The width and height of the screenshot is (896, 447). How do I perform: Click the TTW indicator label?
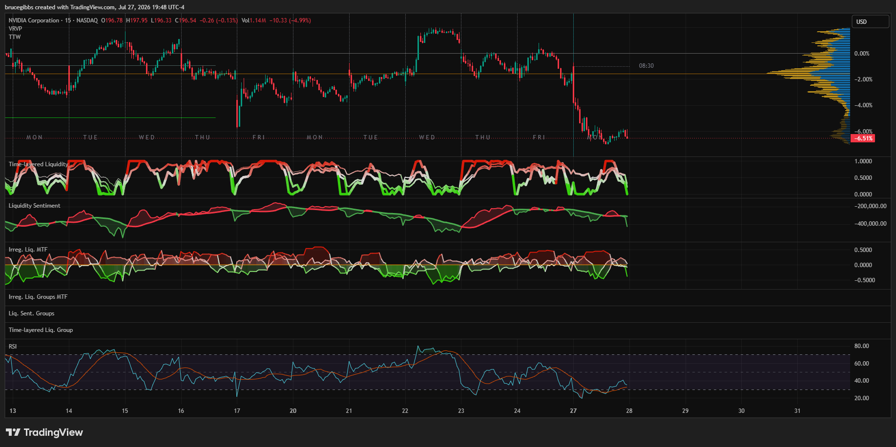[x=15, y=37]
